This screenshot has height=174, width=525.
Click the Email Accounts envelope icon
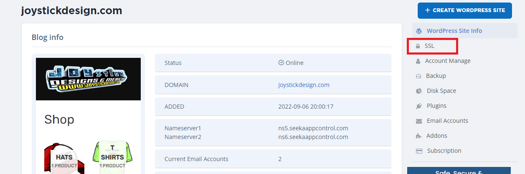pos(419,121)
